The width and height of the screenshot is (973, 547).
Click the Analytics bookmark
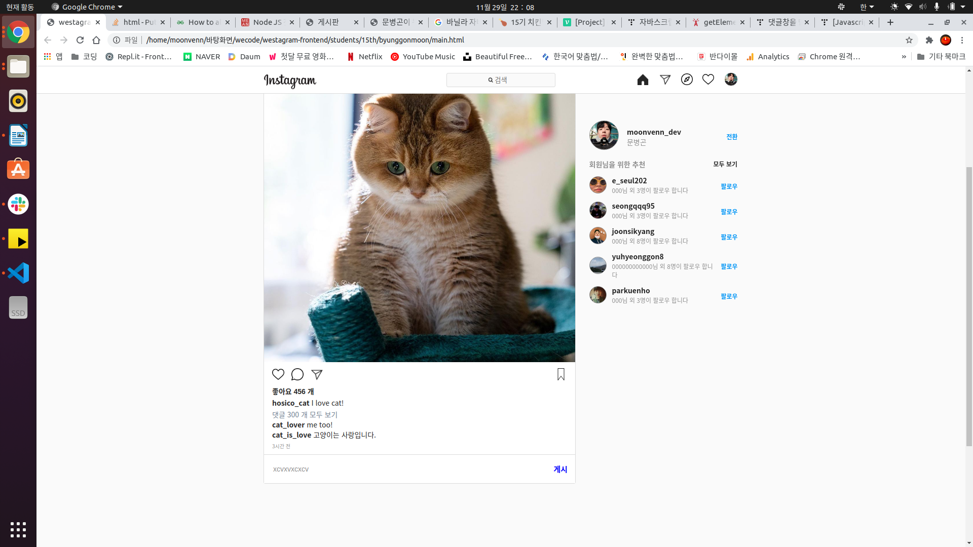click(768, 57)
